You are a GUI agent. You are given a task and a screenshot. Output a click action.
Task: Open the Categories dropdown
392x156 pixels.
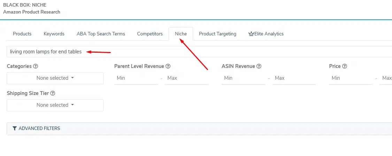point(55,78)
